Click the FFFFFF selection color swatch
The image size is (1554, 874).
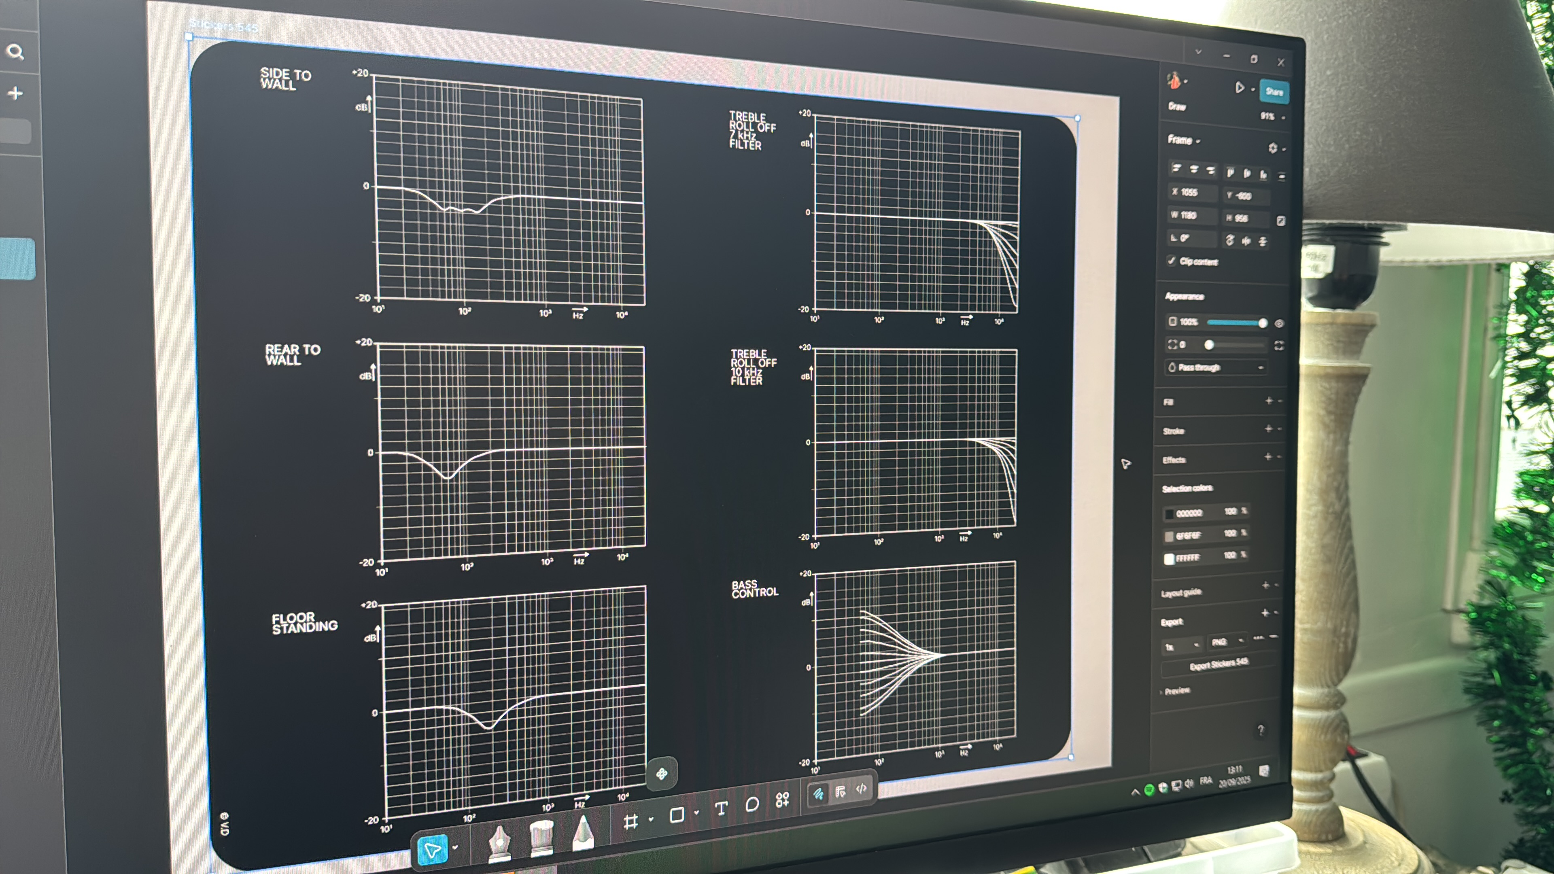[1169, 558]
